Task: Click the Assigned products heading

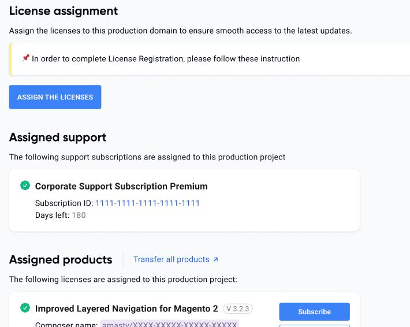Action: pos(61,259)
